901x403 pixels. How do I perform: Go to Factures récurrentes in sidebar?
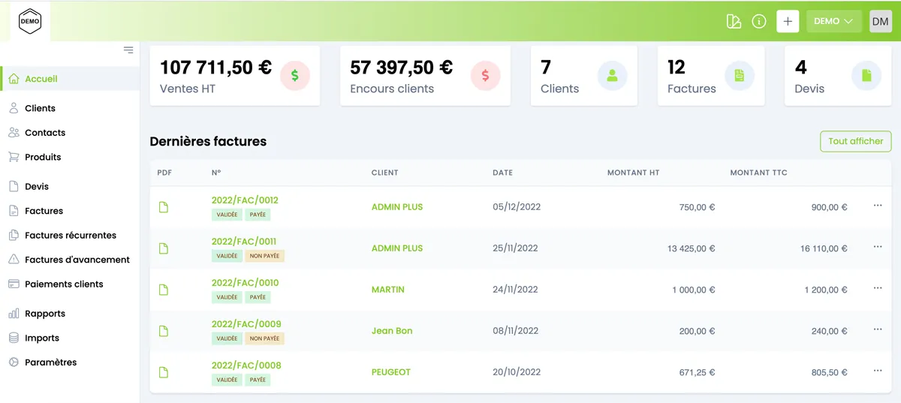click(71, 236)
